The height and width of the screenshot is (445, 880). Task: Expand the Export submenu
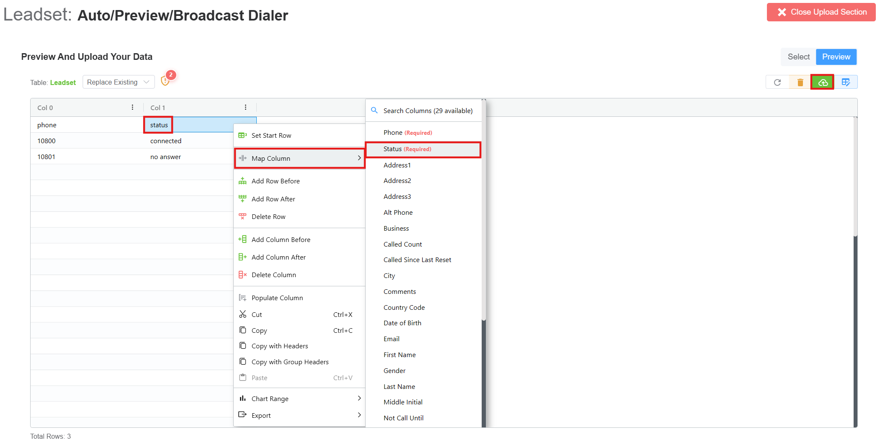coord(299,415)
